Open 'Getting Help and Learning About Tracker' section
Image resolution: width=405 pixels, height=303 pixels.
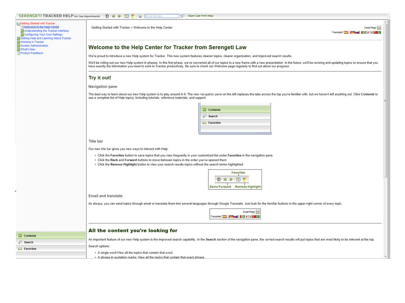[x=46, y=38]
